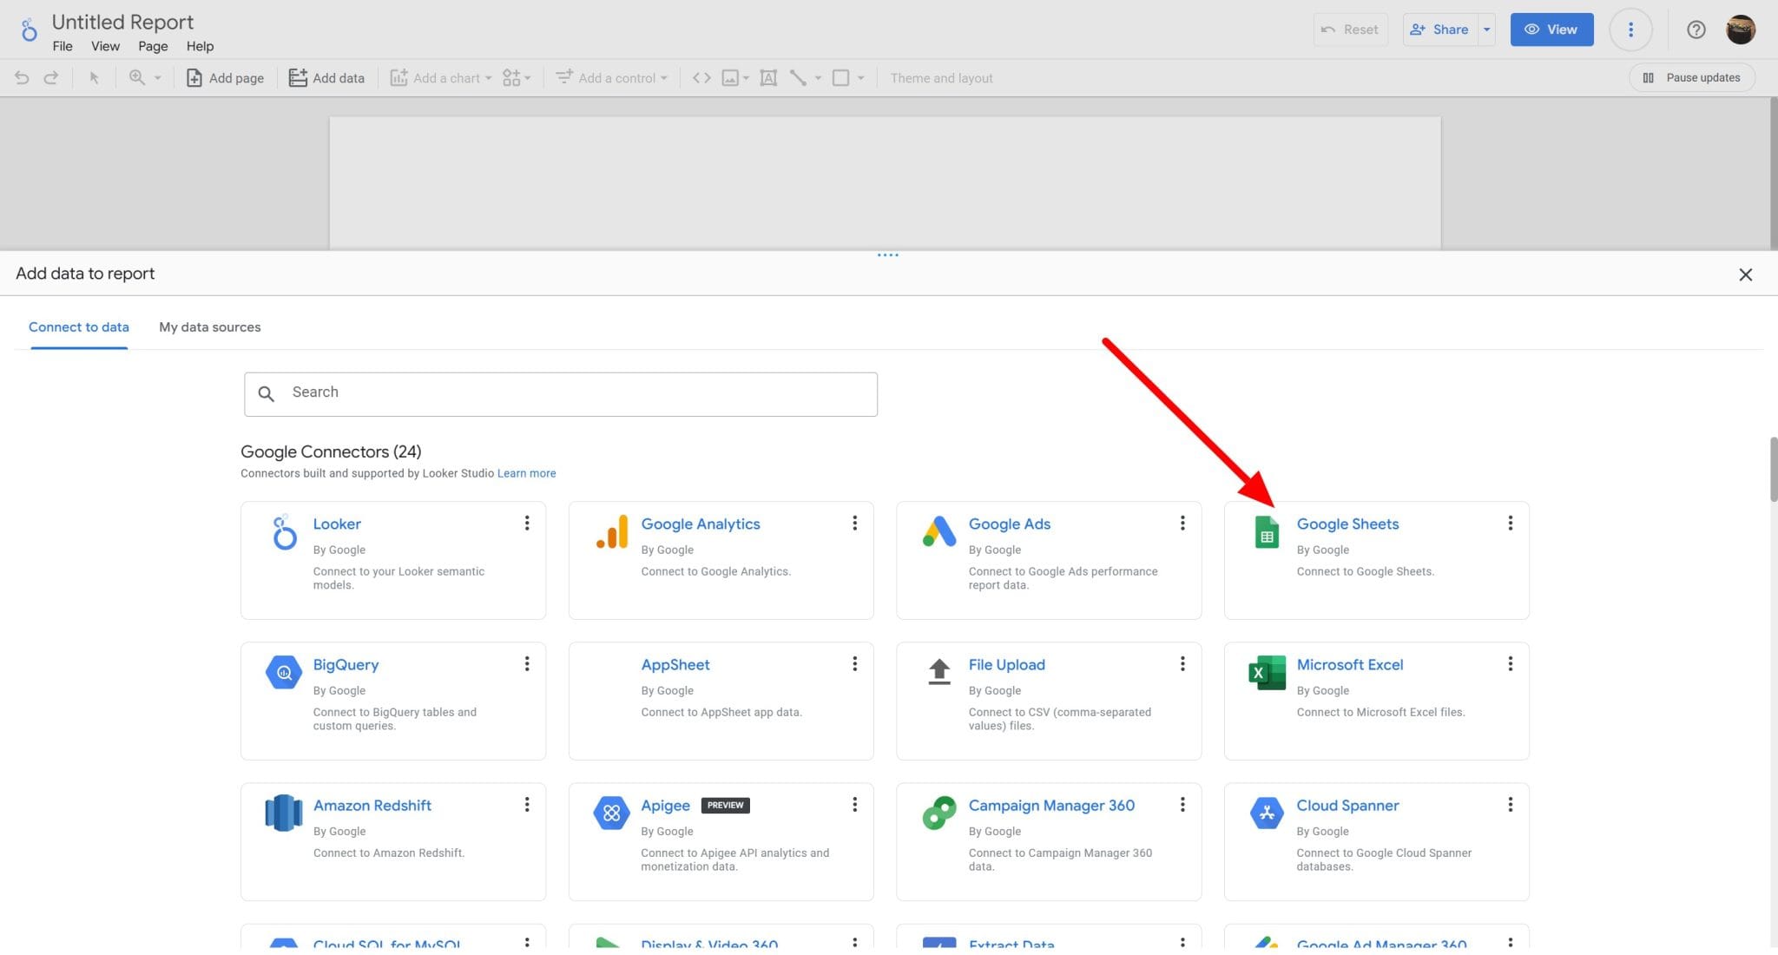Open the help question mark icon
Image resolution: width=1778 pixels, height=955 pixels.
pos(1696,29)
